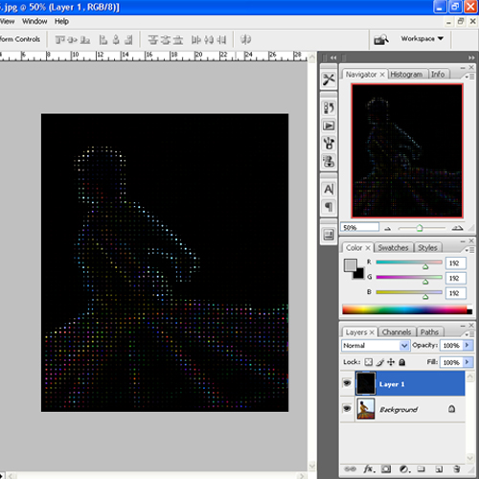The image size is (479, 479).
Task: Click the foreground color swatch
Action: pyautogui.click(x=351, y=265)
